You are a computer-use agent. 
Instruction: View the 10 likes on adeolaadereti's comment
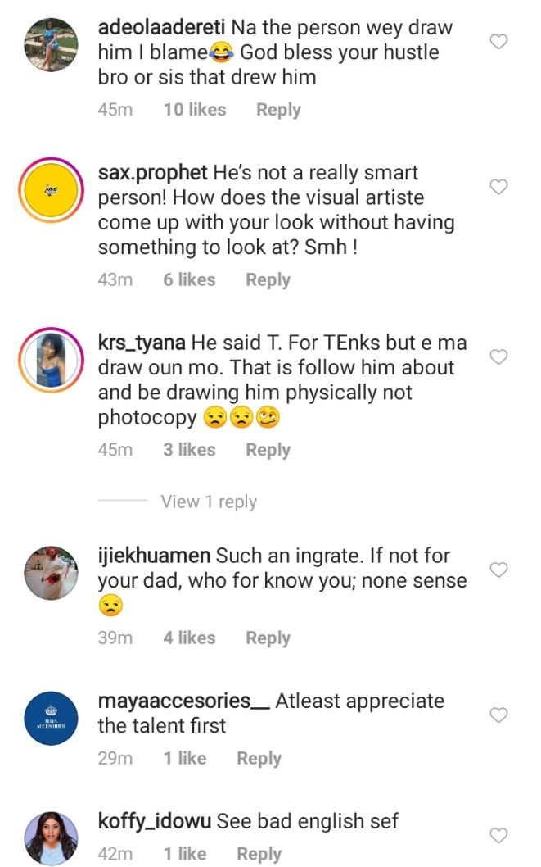click(x=194, y=110)
